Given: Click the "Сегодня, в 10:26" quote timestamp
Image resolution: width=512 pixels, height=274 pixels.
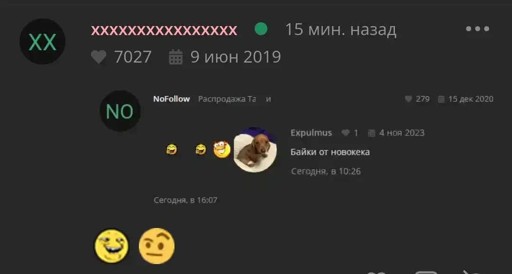Looking at the screenshot, I should 326,172.
